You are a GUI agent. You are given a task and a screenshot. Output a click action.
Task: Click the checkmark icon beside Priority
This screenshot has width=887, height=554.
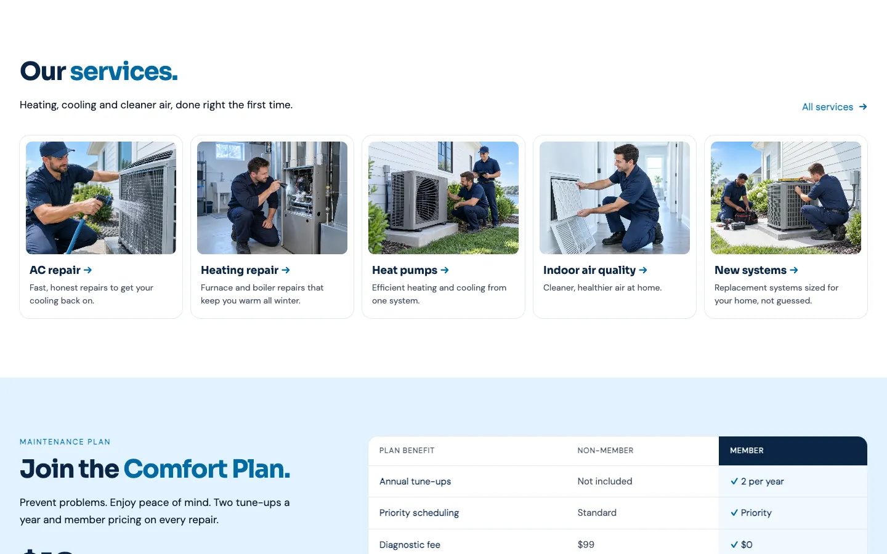[734, 513]
